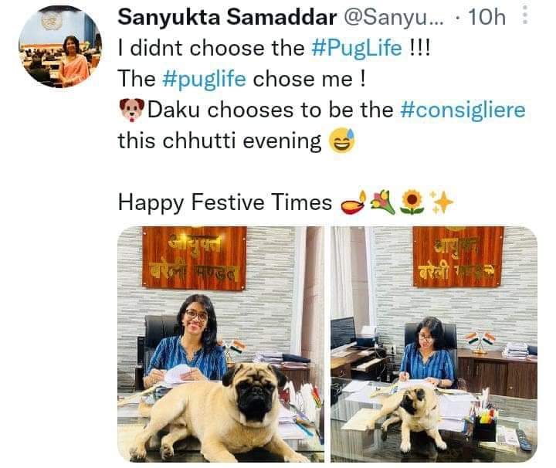The image size is (556, 468).
Task: Click the diya lamp emoji
Action: [353, 203]
